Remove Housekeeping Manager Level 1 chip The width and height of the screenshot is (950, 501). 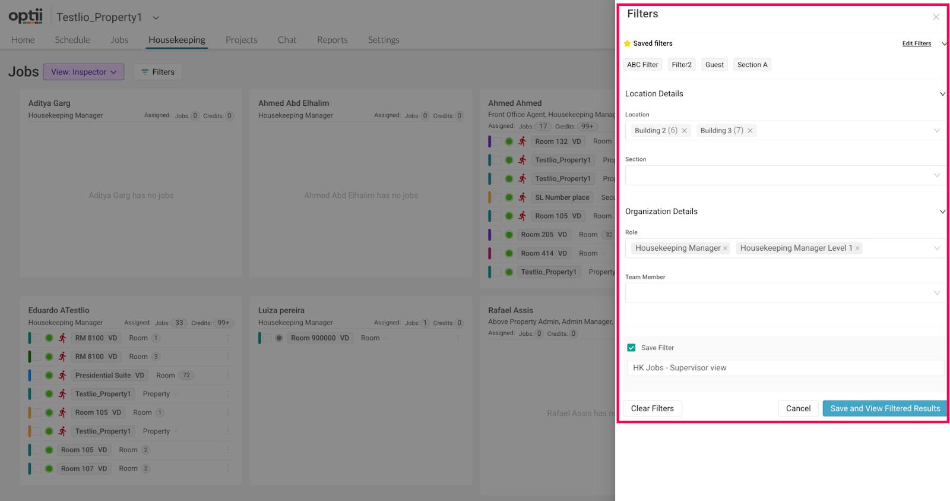(x=857, y=248)
